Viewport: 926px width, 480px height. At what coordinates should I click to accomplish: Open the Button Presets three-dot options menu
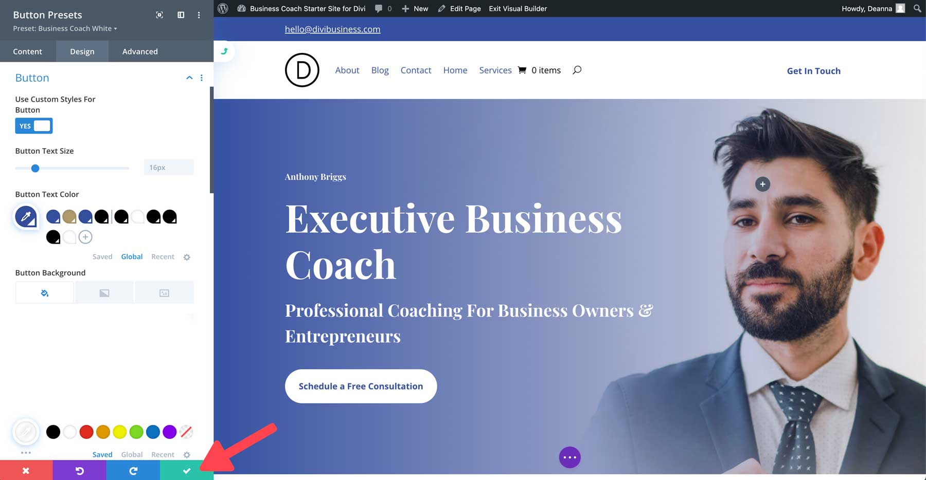pyautogui.click(x=199, y=15)
